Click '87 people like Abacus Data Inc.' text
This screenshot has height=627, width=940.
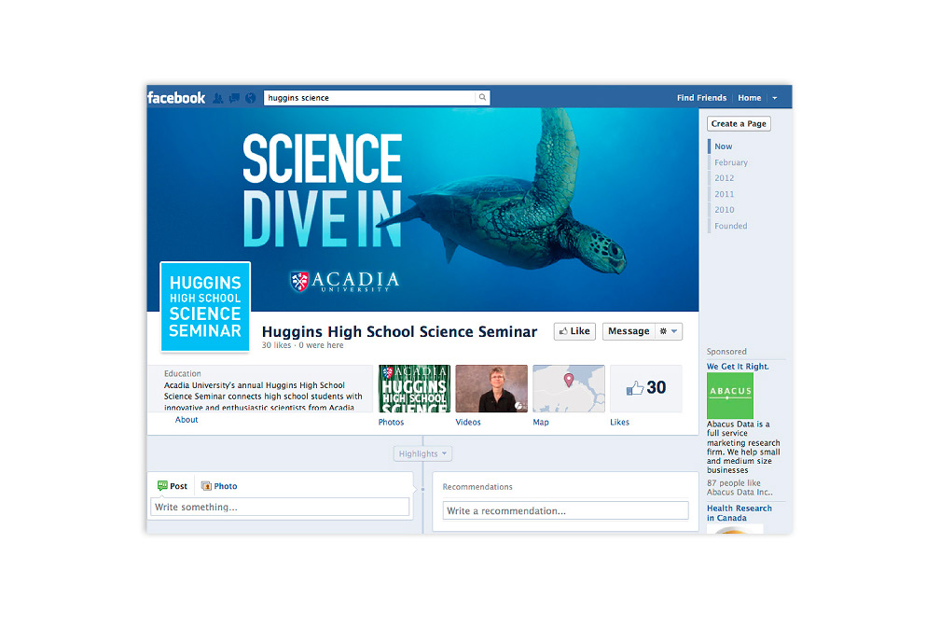[x=740, y=488]
